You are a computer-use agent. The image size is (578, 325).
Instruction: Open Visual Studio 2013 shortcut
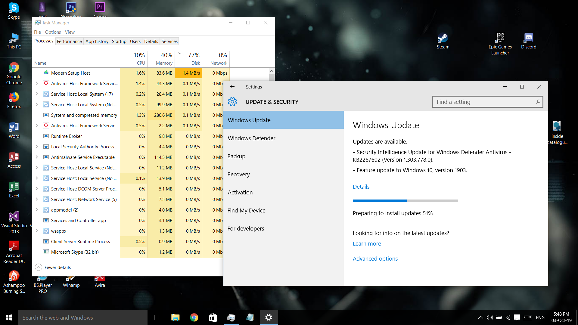coord(14,222)
